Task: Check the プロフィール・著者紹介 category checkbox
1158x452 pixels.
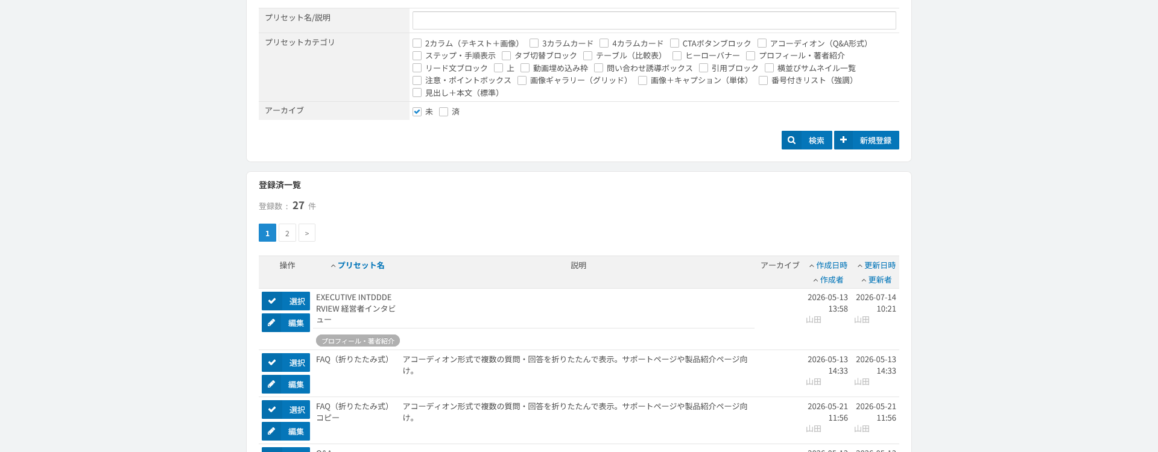Action: click(x=750, y=55)
